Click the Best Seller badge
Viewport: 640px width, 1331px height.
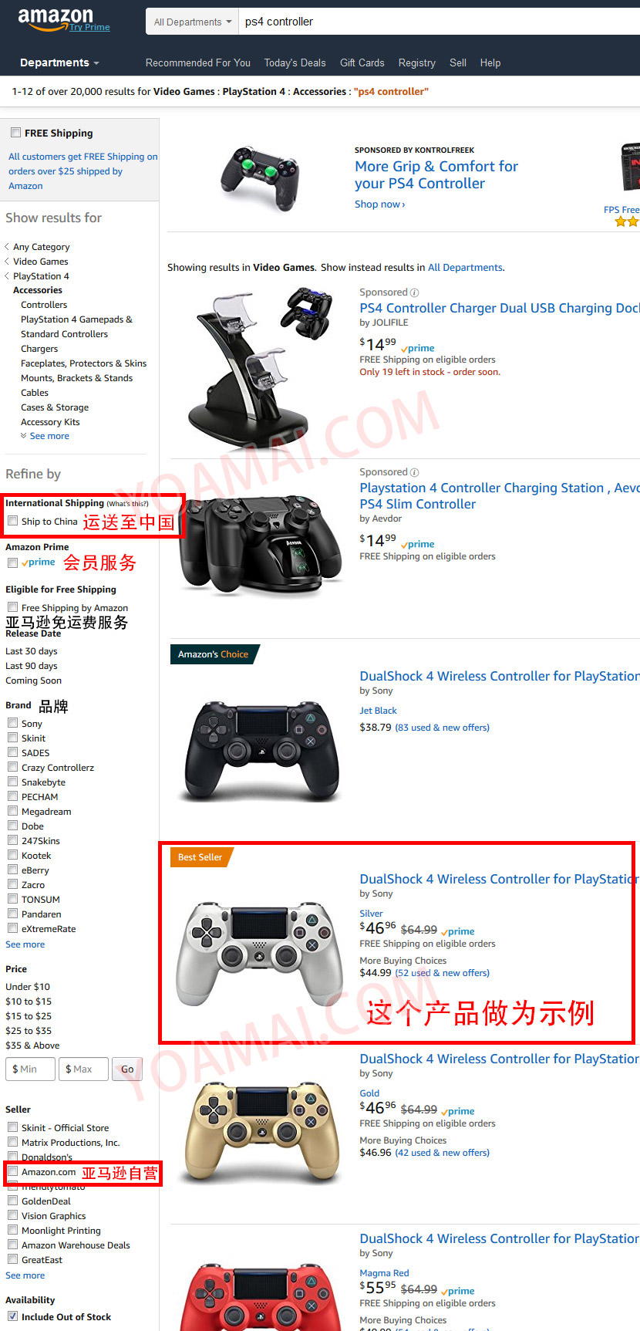200,857
